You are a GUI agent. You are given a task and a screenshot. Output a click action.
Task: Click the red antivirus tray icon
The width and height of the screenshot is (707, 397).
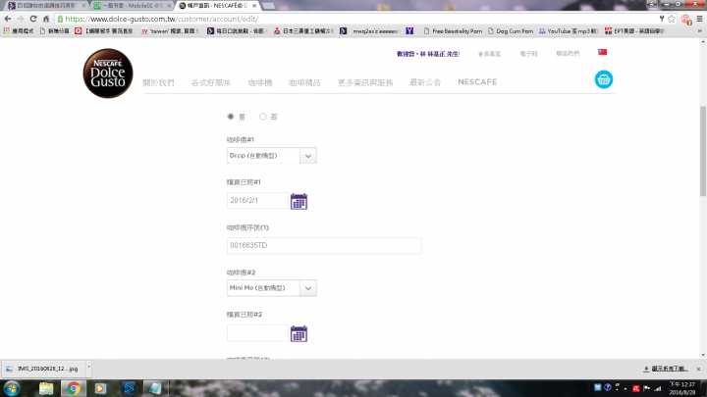[635, 388]
